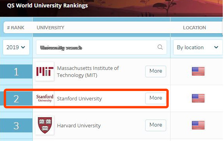
Task: Click More button for Harvard University
Action: [156, 125]
